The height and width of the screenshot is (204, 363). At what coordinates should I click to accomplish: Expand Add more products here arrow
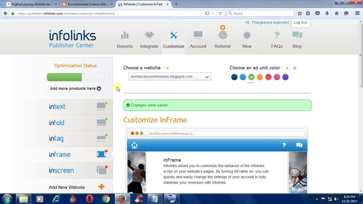[x=99, y=88]
